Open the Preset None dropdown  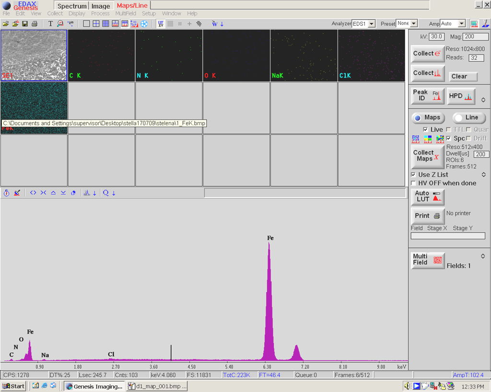click(414, 23)
